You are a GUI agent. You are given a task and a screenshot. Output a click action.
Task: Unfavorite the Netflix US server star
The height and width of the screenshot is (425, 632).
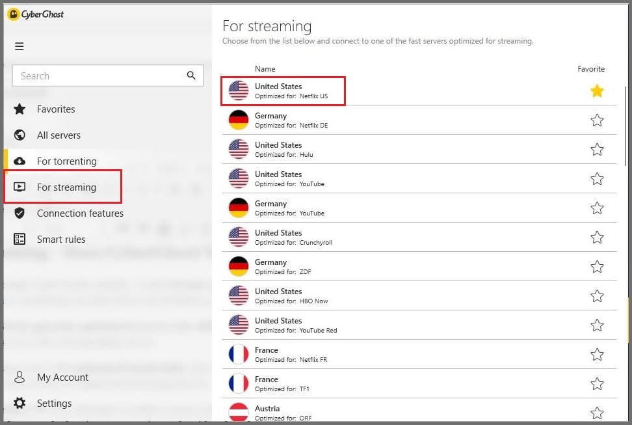pyautogui.click(x=597, y=91)
